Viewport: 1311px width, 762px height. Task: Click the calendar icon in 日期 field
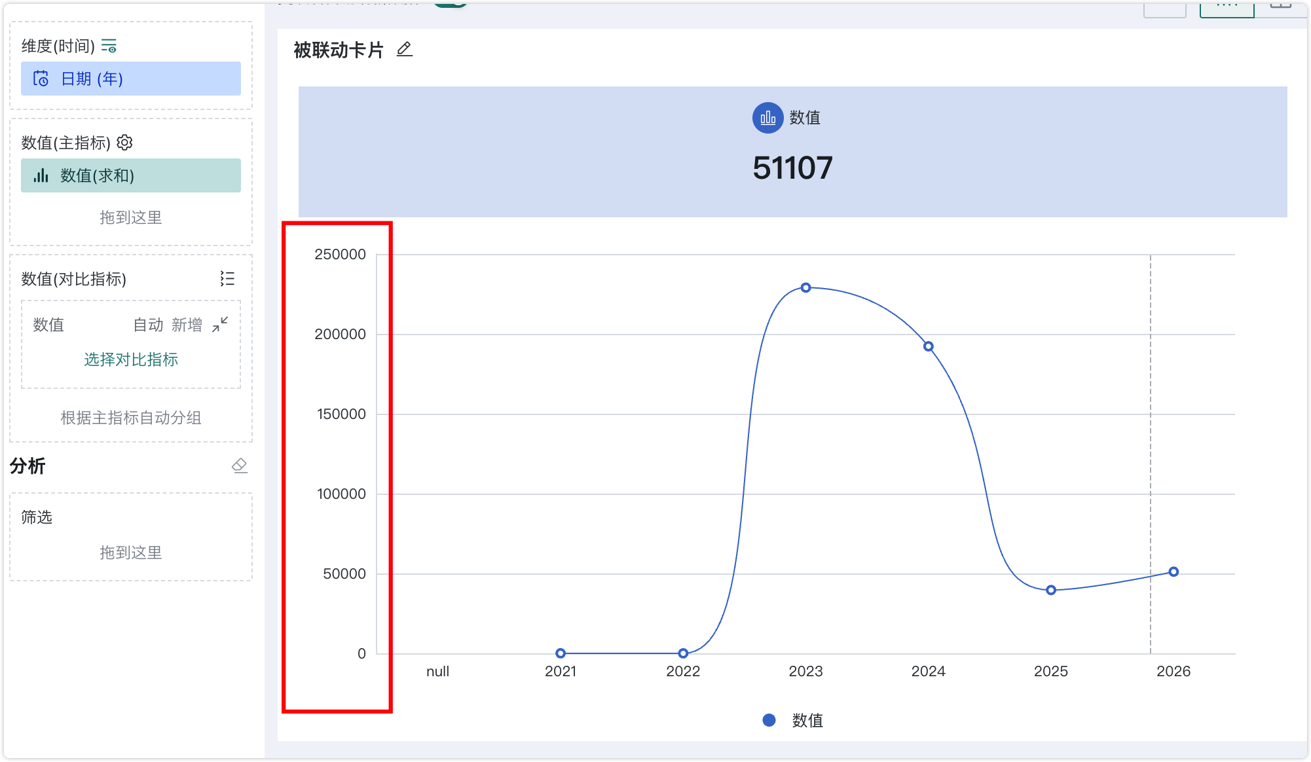pyautogui.click(x=41, y=79)
